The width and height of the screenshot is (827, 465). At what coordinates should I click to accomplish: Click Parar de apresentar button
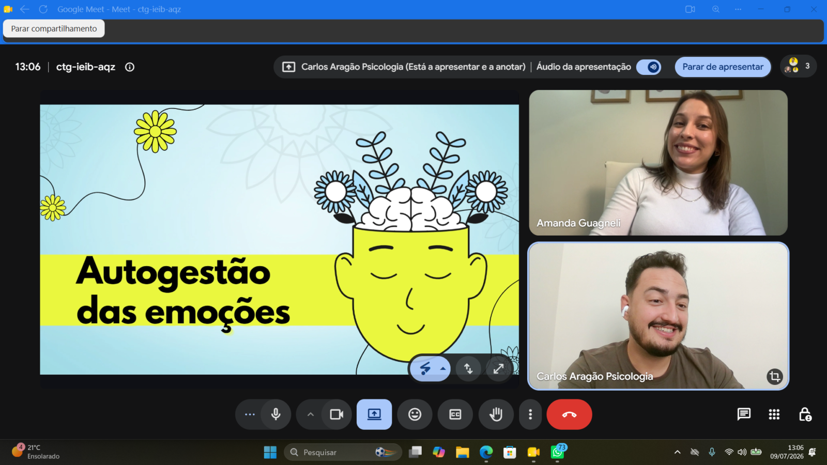pyautogui.click(x=723, y=67)
